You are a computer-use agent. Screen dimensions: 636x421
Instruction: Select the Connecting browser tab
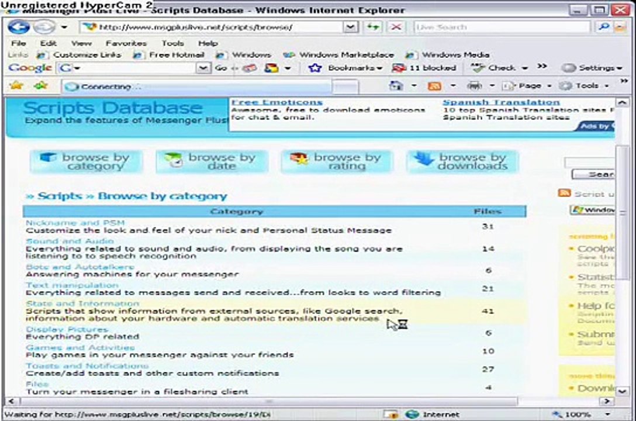[x=196, y=87]
